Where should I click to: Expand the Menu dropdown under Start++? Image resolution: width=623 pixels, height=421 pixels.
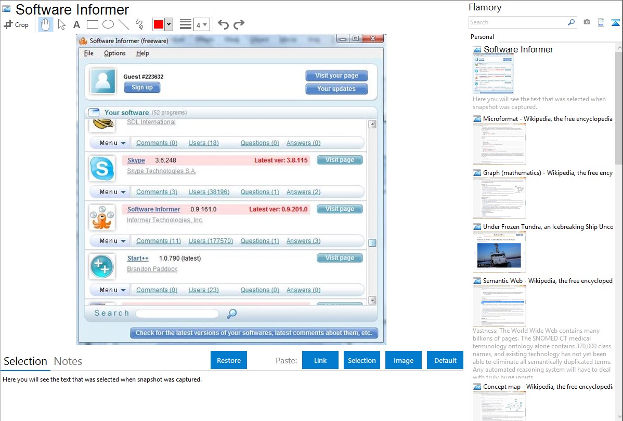[x=112, y=290]
